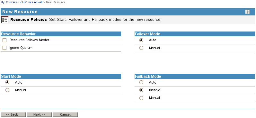Check the Ignore Quorum option

pos(4,48)
